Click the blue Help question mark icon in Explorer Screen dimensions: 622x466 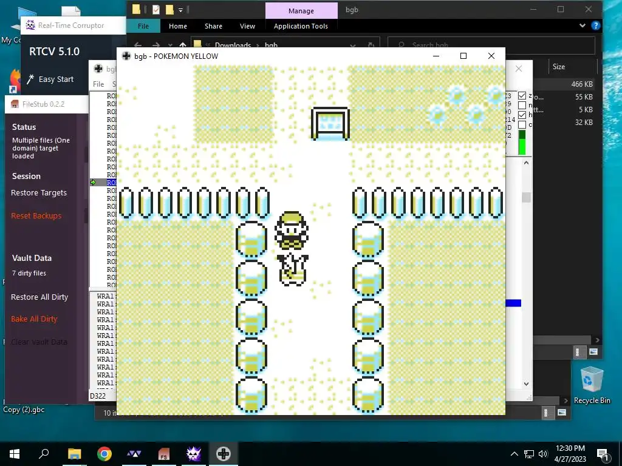595,25
